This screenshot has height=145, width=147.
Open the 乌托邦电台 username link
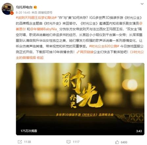click(x=24, y=7)
